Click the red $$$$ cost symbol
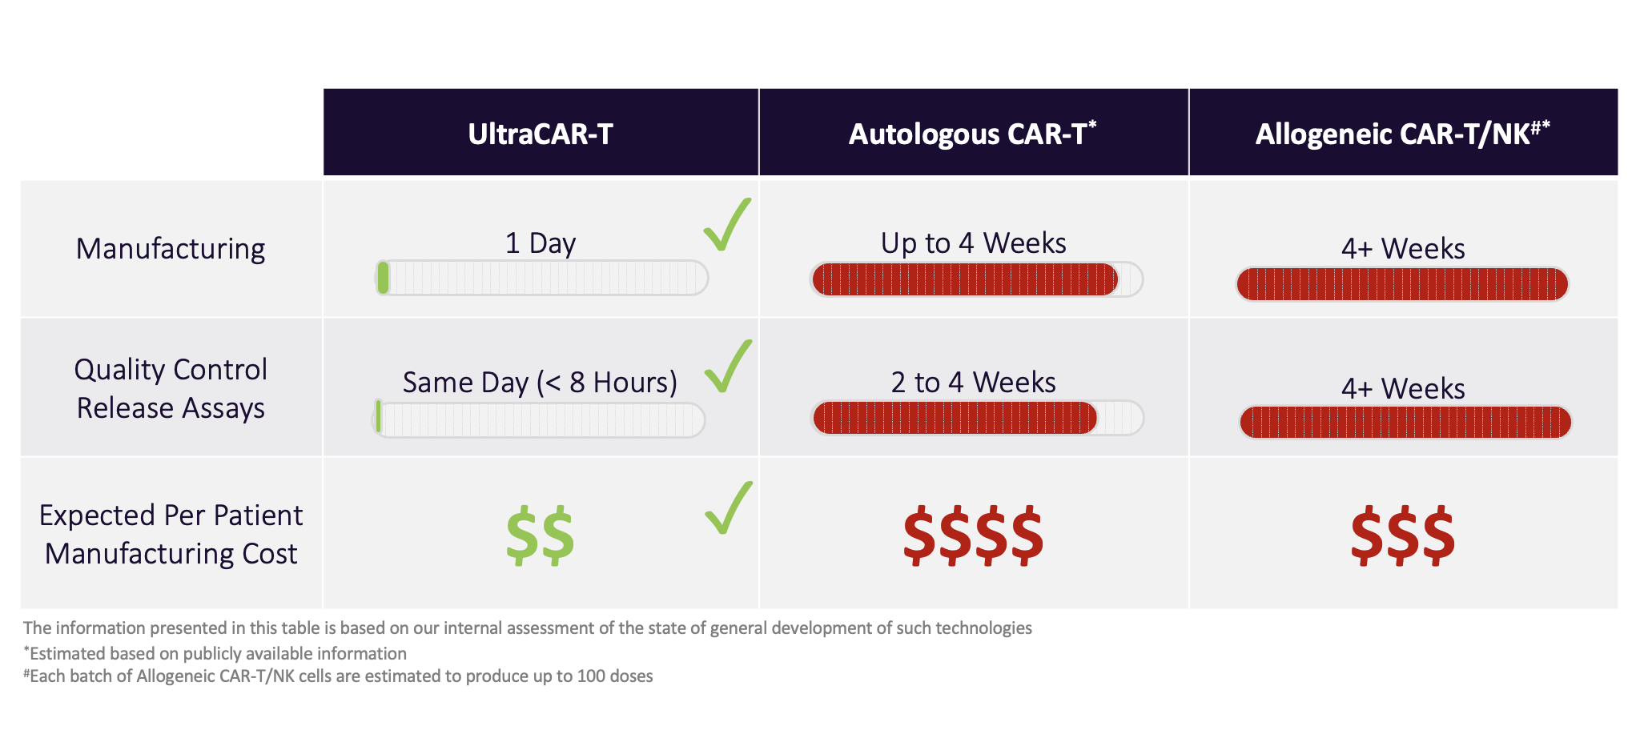This screenshot has width=1640, height=730. click(x=973, y=535)
